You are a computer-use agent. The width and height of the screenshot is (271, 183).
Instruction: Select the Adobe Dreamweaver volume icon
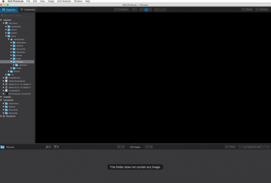[6, 81]
